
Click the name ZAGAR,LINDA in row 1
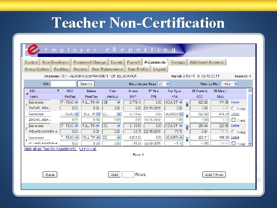click(x=40, y=108)
